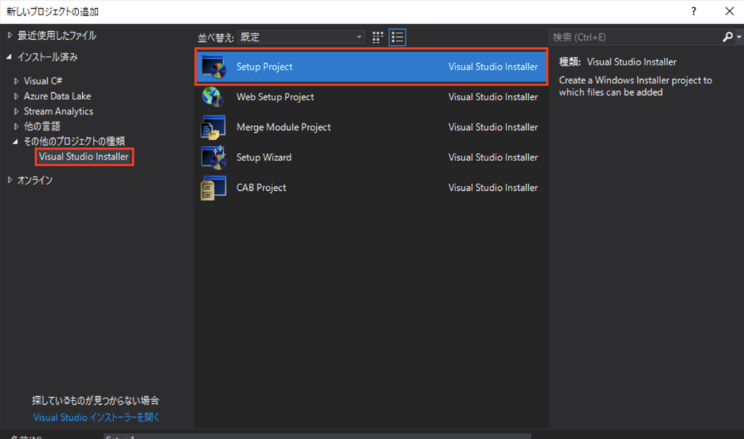This screenshot has height=439, width=744.
Task: Select the CAB Project cabinet icon
Action: click(213, 188)
